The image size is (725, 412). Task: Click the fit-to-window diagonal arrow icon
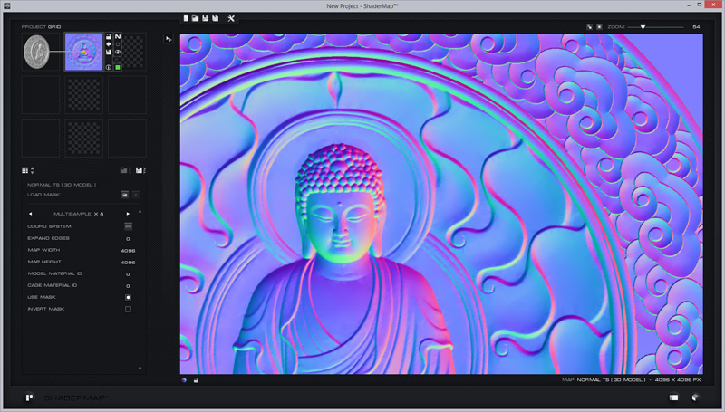click(x=590, y=27)
